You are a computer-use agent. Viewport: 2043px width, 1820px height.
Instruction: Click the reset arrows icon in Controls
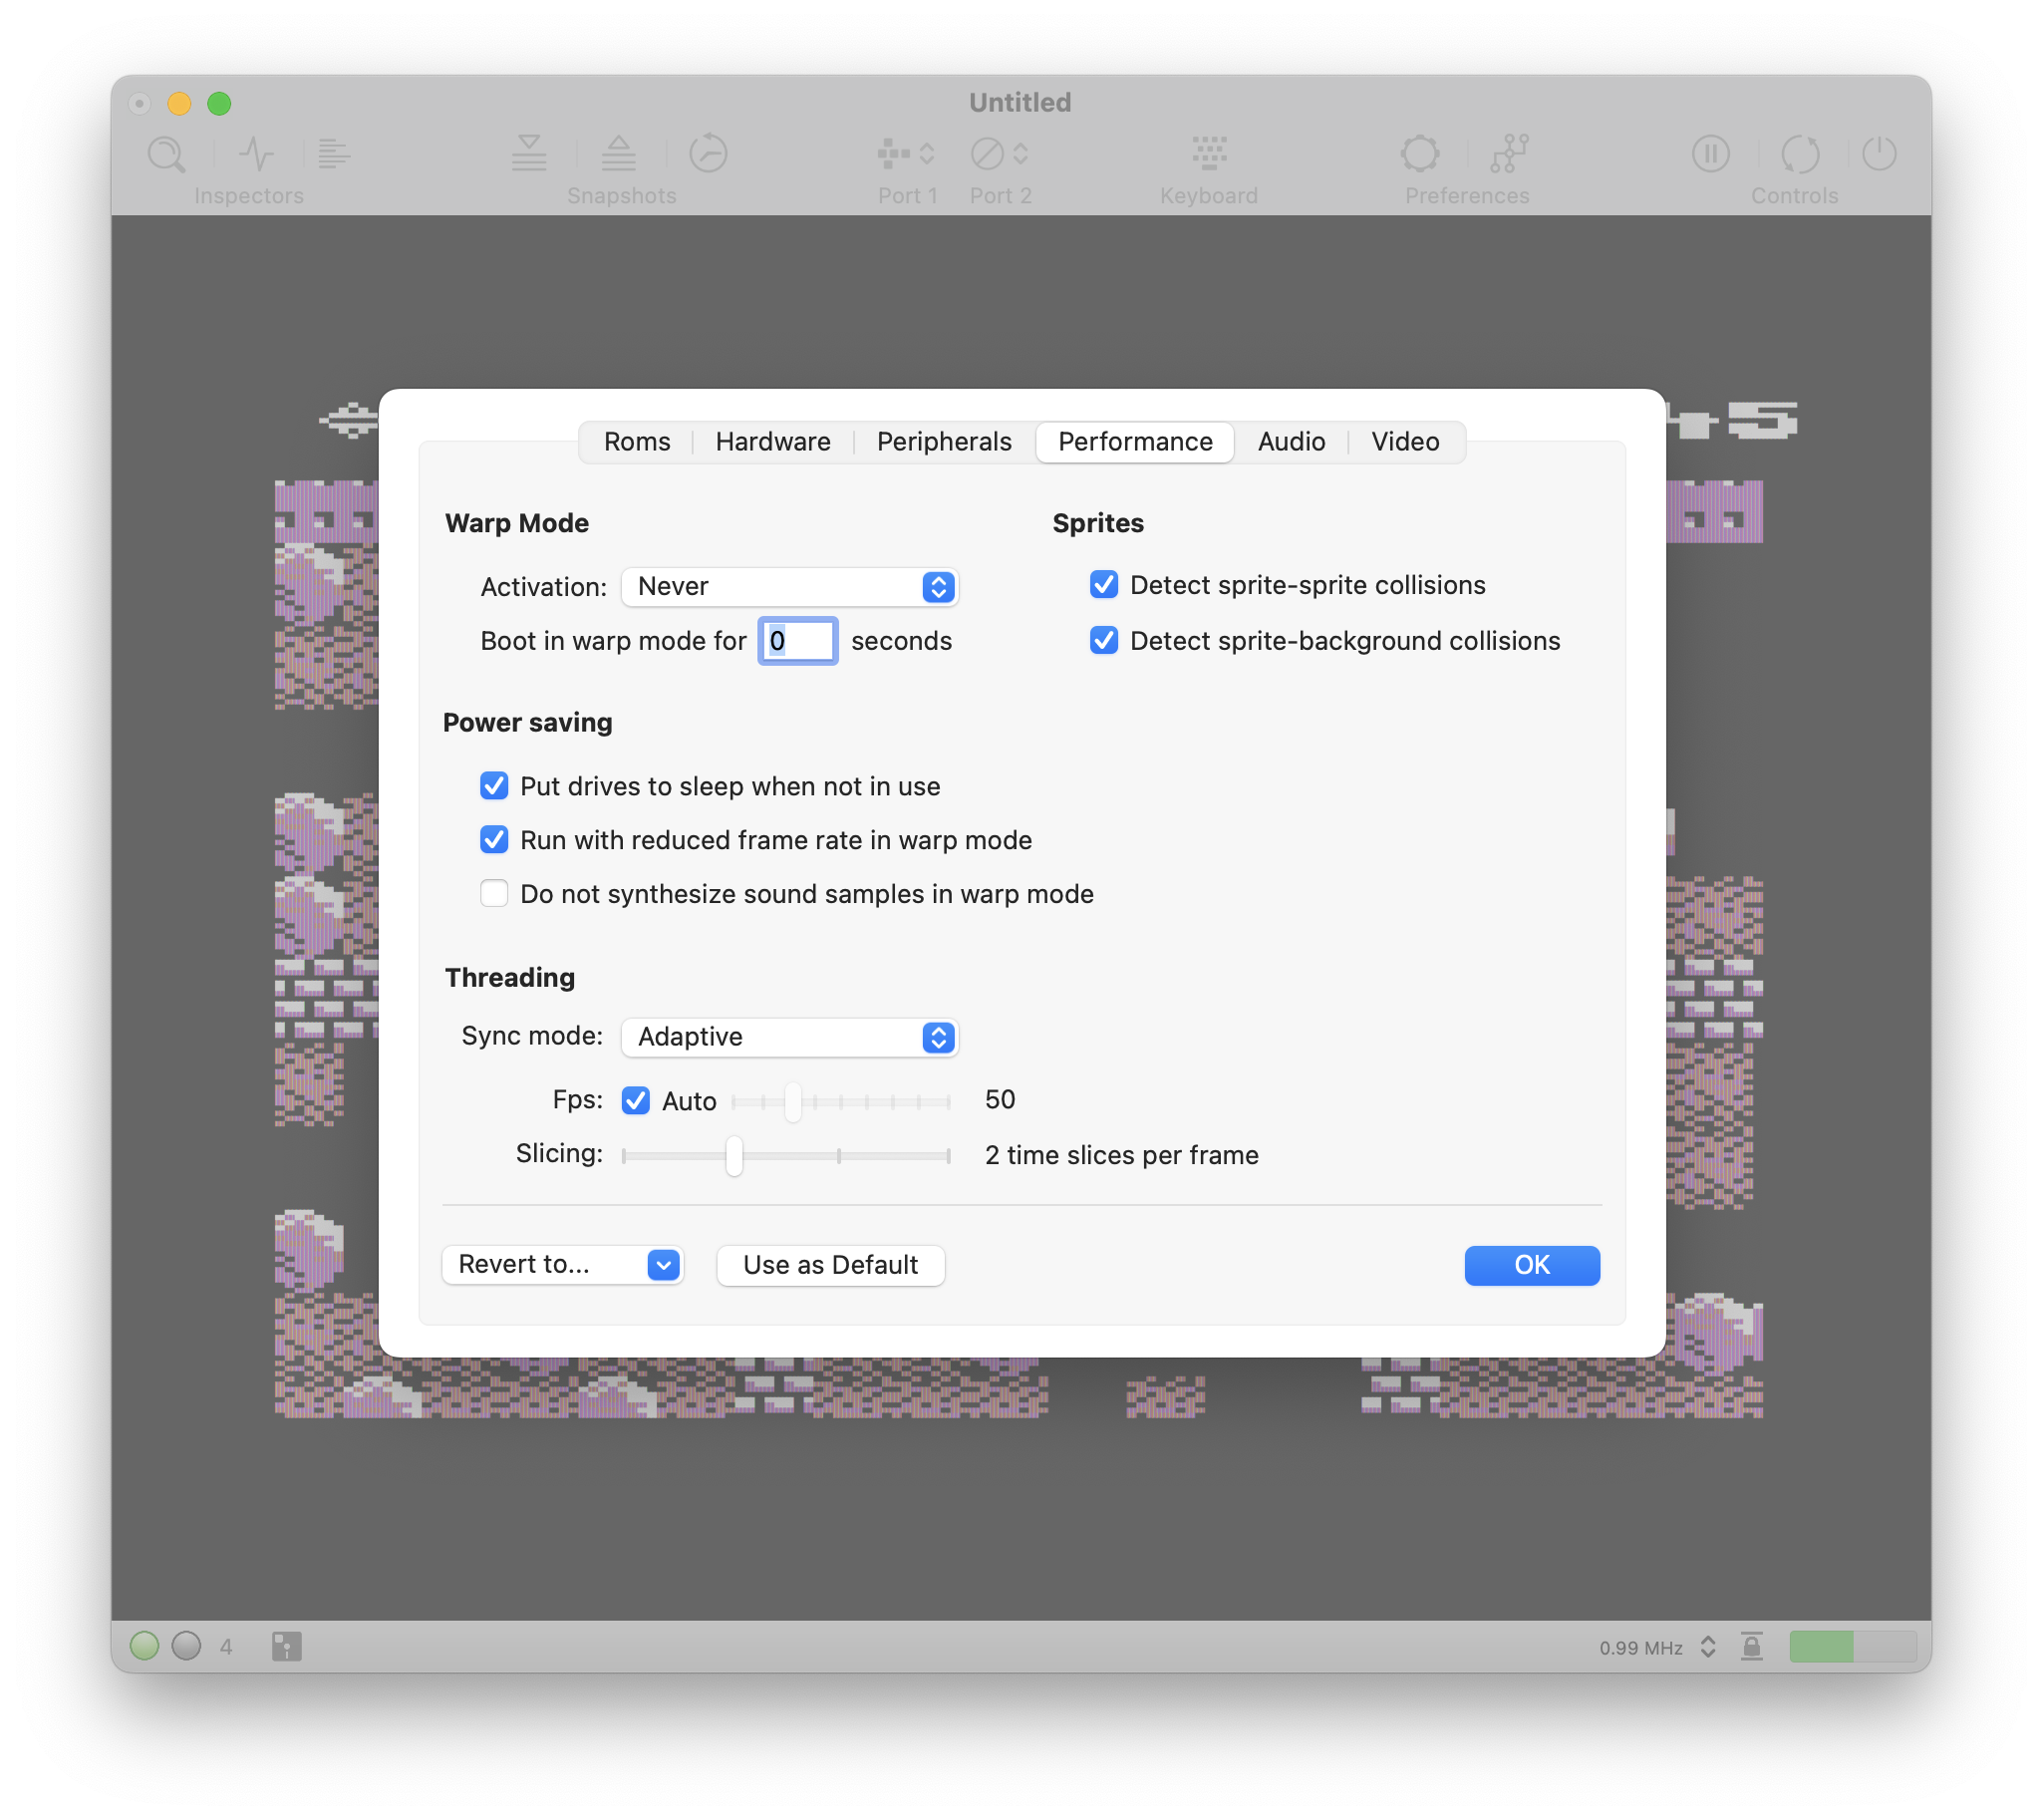pos(1799,154)
